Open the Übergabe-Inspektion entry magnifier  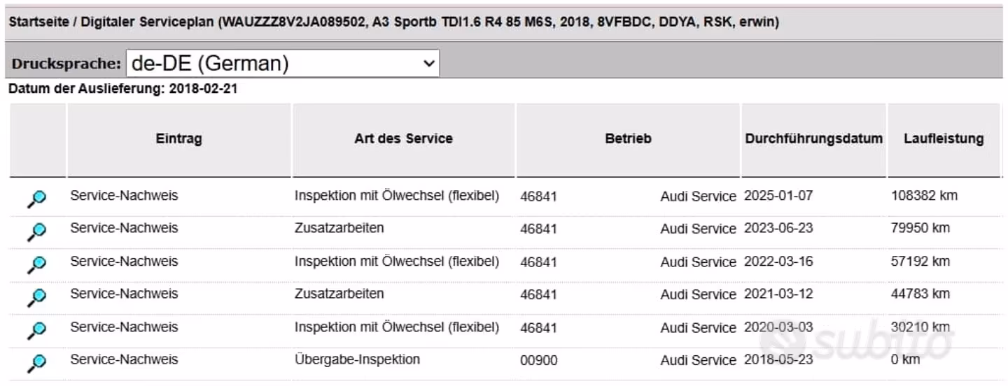[36, 362]
